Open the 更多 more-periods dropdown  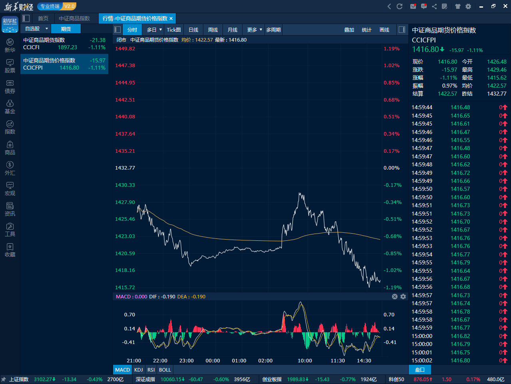pyautogui.click(x=253, y=29)
